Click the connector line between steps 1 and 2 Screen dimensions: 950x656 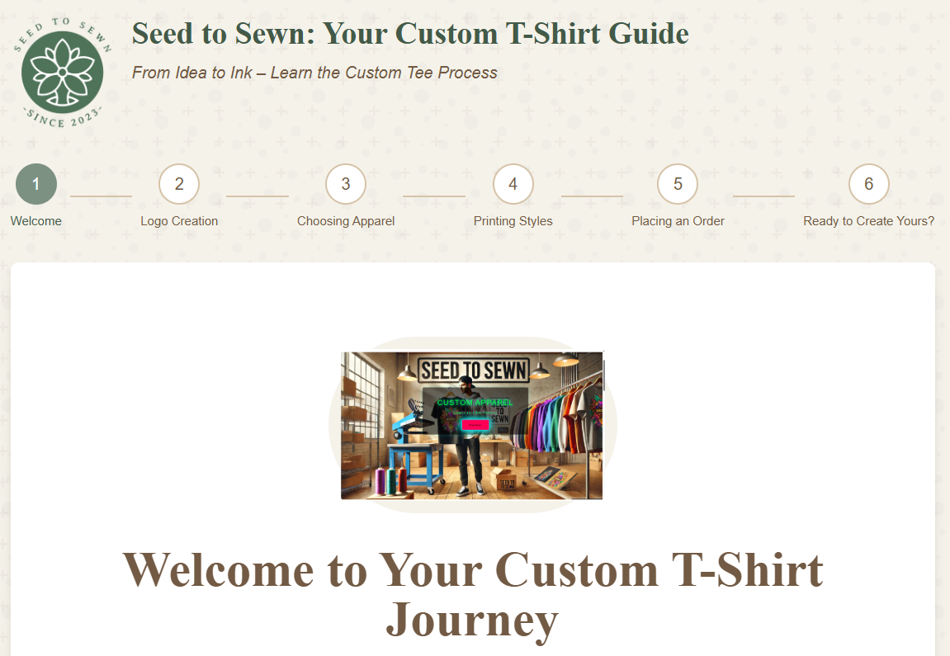[x=102, y=196]
